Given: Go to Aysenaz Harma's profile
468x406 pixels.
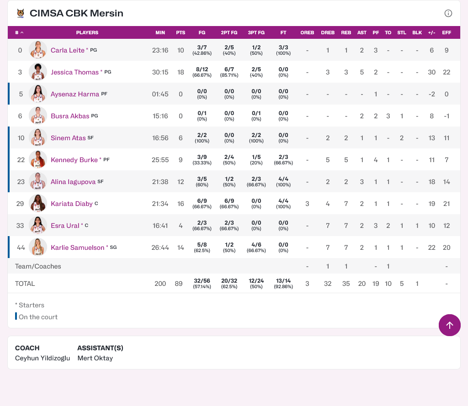Looking at the screenshot, I should [x=75, y=94].
